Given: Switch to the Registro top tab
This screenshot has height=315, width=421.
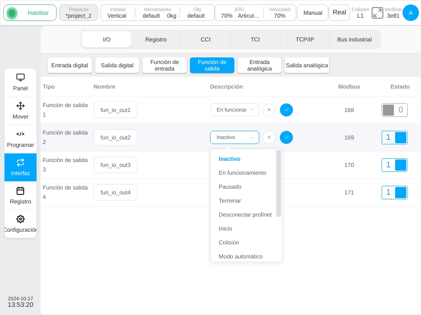Looking at the screenshot, I should [x=156, y=39].
